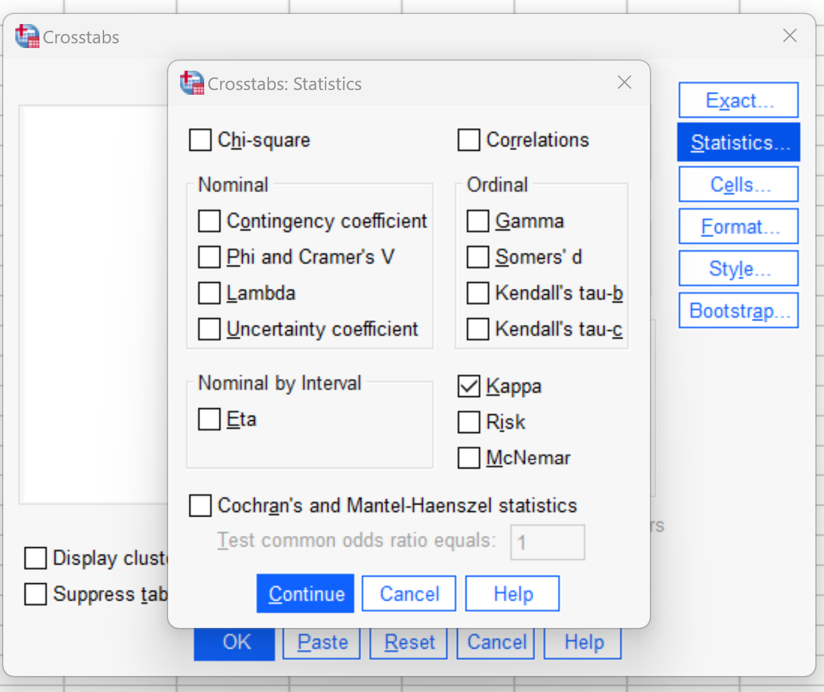Enable Cochran's and Mantel-Haenszel statistics
The image size is (824, 692).
[x=200, y=506]
